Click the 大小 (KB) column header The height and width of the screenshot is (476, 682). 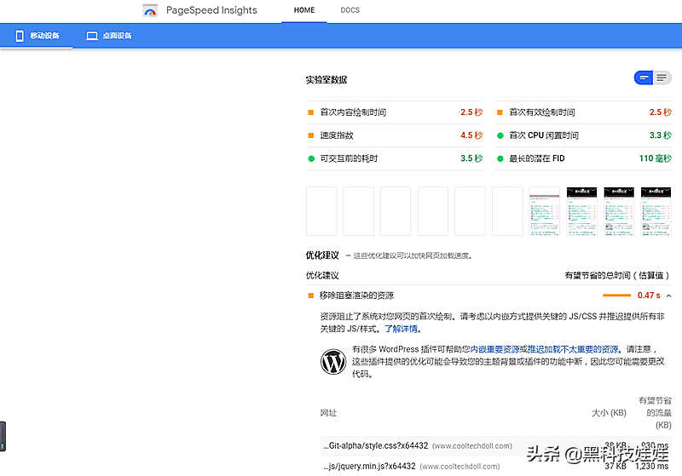pyautogui.click(x=609, y=413)
